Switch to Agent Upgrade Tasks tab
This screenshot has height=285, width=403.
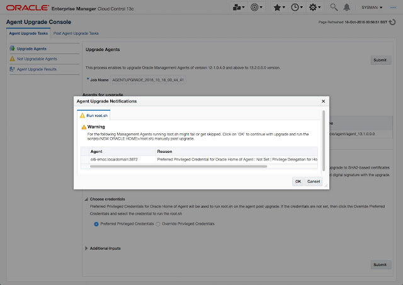(x=28, y=33)
